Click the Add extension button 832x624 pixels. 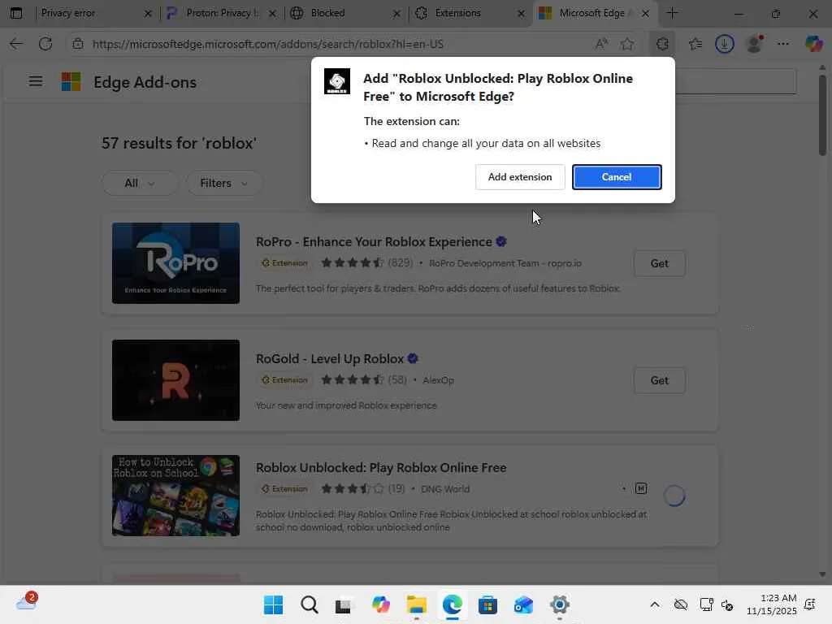tap(519, 176)
